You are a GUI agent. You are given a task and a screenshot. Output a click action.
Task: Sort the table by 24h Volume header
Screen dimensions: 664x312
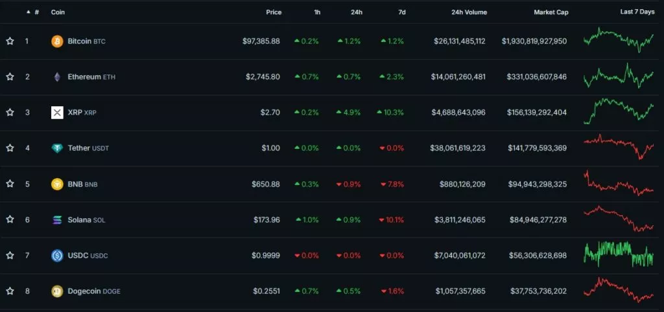[x=469, y=12]
